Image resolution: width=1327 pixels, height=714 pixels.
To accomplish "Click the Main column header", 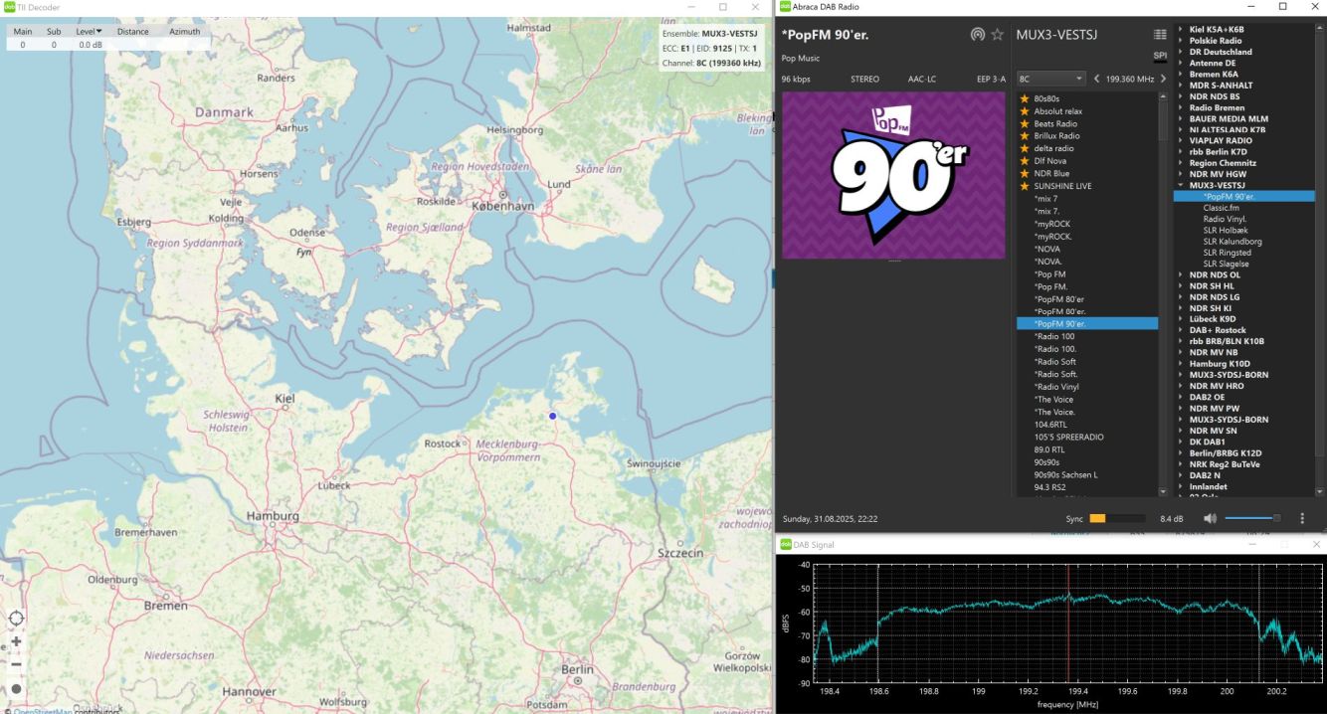I will tap(22, 31).
